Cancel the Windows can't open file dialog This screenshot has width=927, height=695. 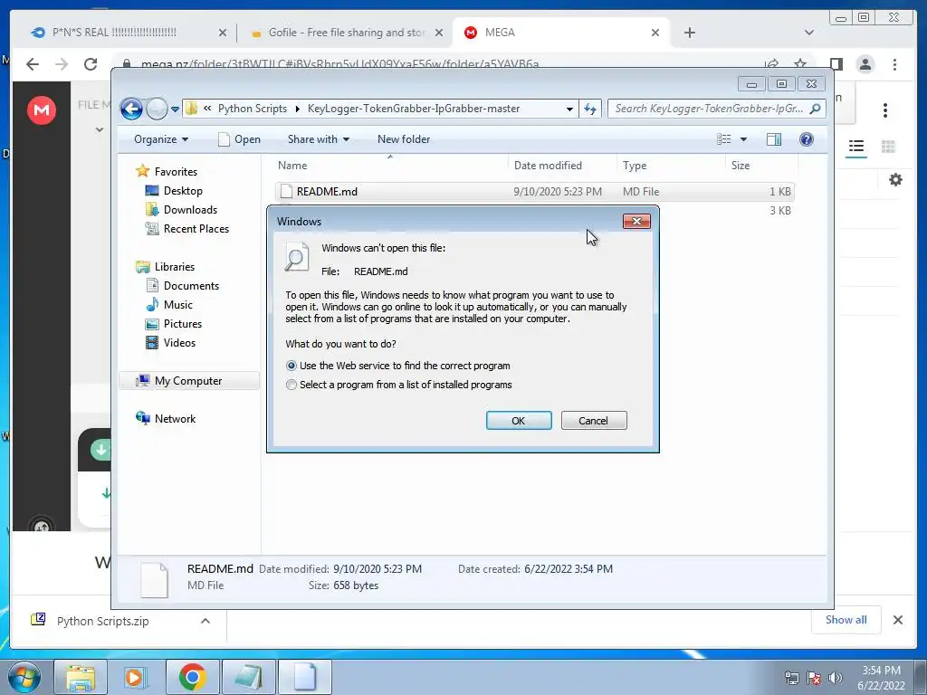pos(594,420)
